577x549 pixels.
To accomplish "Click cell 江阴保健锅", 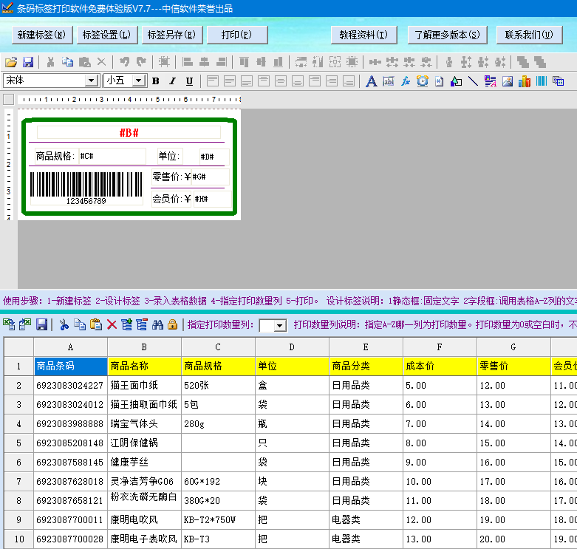I will [144, 443].
